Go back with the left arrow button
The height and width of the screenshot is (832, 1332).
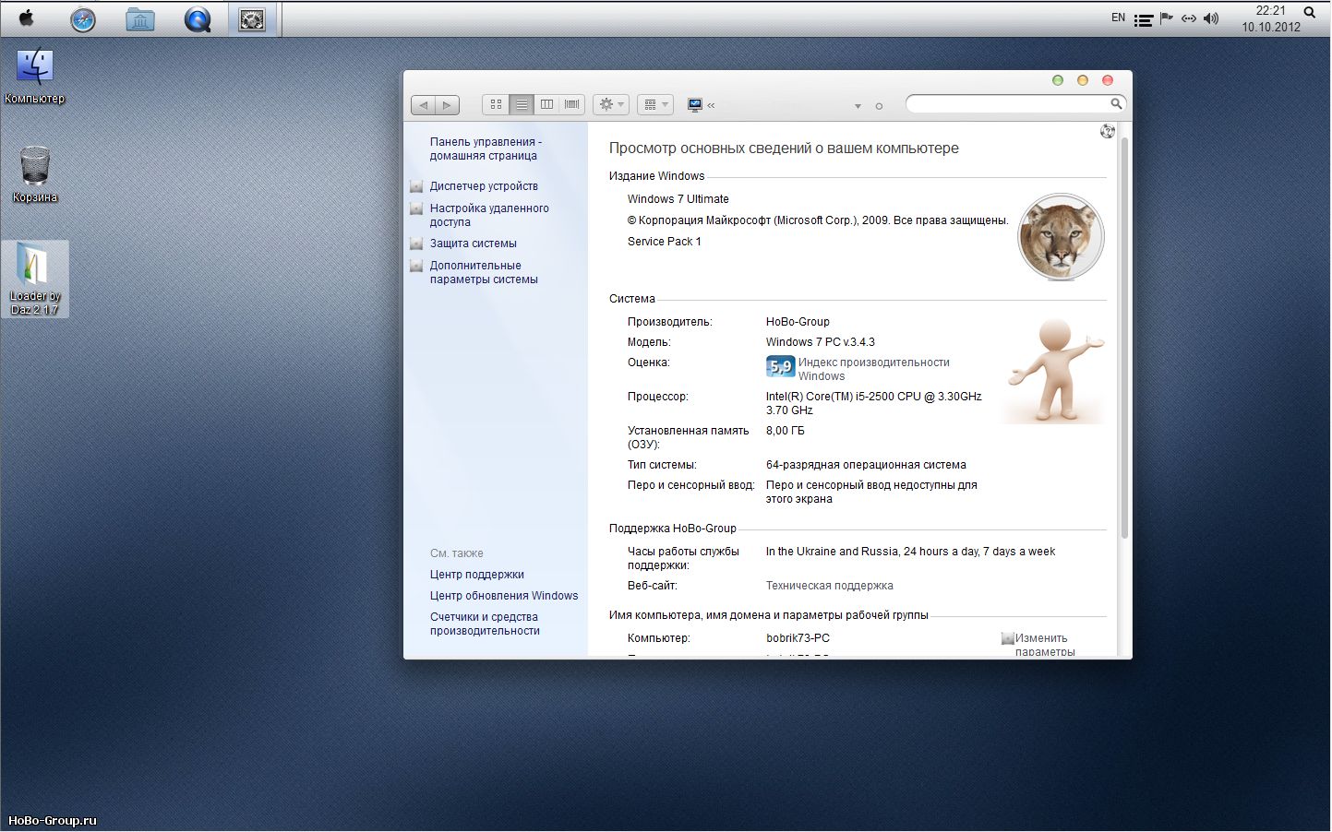[423, 105]
